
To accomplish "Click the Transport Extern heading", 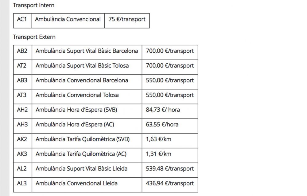I will (x=34, y=37).
